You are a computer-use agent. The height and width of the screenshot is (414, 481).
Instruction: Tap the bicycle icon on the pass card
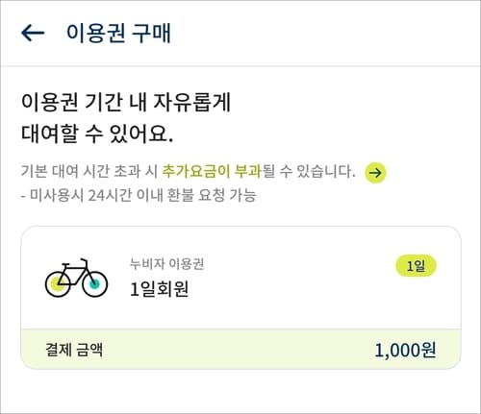(76, 278)
